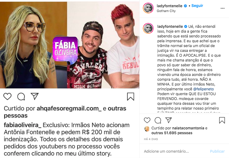The image size is (229, 158).
Task: Open ladyfontenelle profile picture in header
Action: tap(148, 8)
